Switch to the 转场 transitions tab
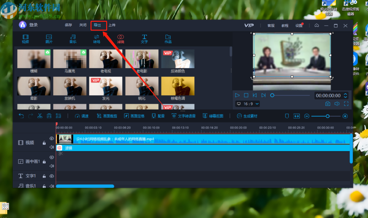 click(97, 39)
